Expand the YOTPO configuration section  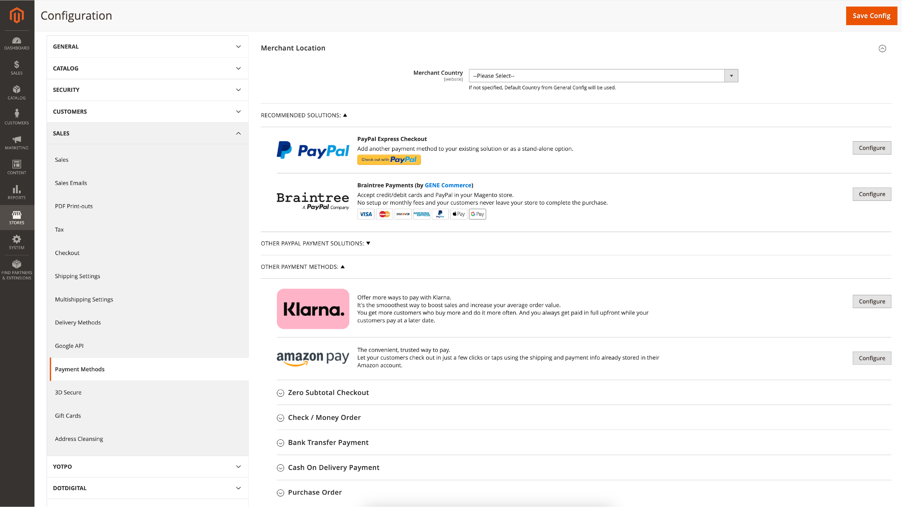pos(147,466)
